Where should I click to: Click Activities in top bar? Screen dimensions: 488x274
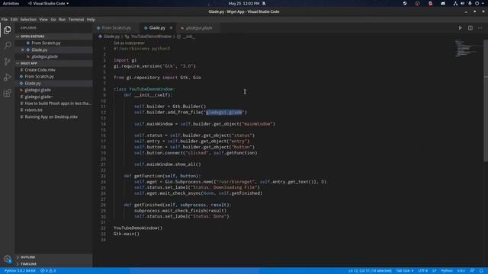(x=11, y=3)
